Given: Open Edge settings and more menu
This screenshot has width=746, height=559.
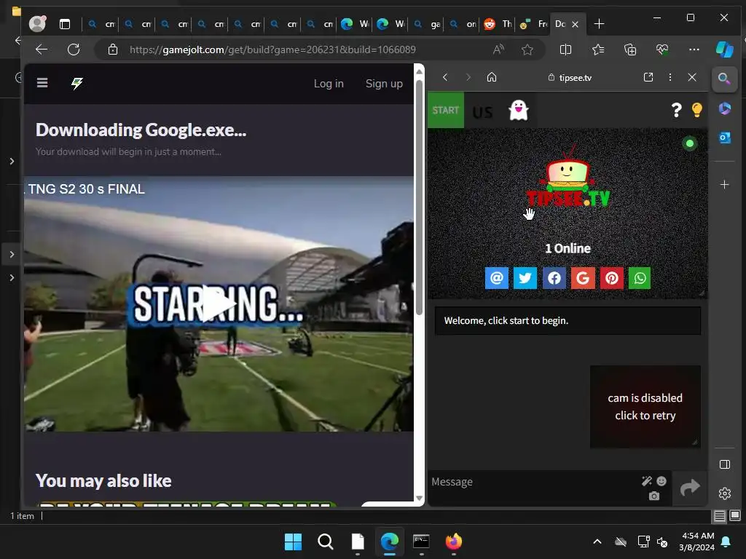Looking at the screenshot, I should pyautogui.click(x=694, y=49).
